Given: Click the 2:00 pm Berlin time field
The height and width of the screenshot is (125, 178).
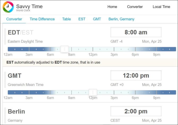Looking at the screenshot, I should click(x=136, y=111).
